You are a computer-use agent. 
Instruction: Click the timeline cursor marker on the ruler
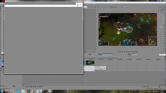click(x=117, y=58)
